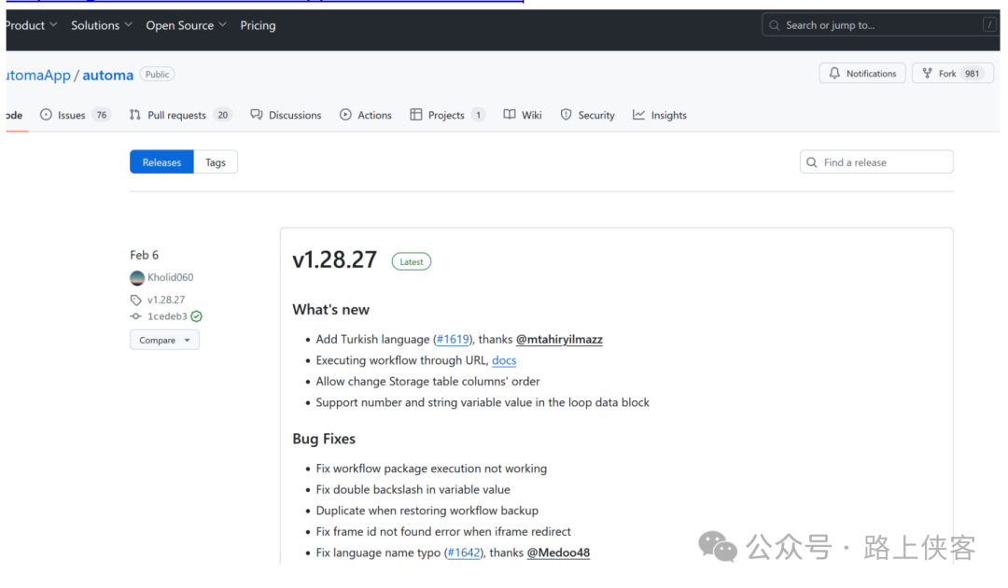Select the Releases button

coord(162,162)
